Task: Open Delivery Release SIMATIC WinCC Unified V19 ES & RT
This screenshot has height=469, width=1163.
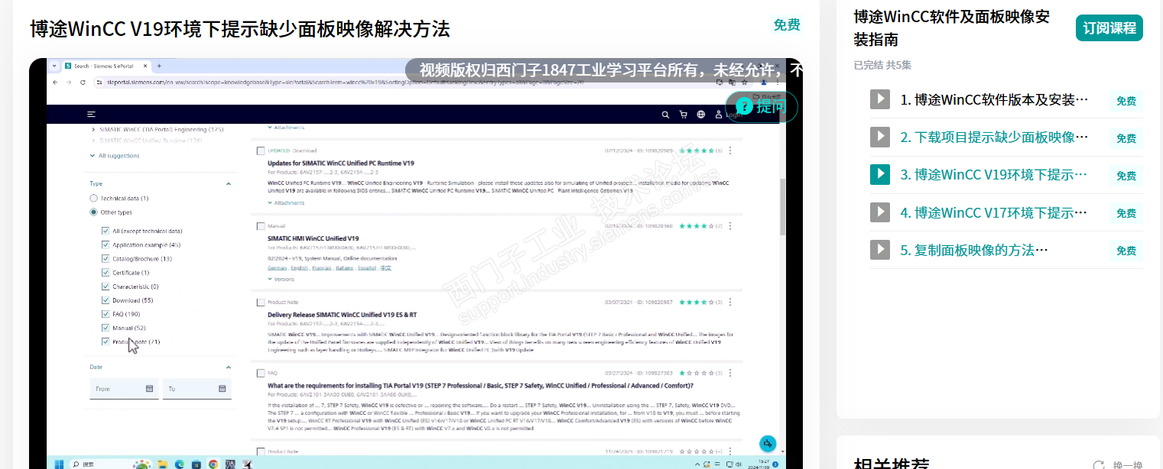Action: coord(342,315)
